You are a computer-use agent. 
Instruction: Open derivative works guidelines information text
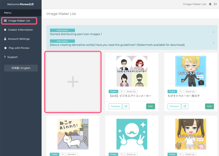click(117, 45)
